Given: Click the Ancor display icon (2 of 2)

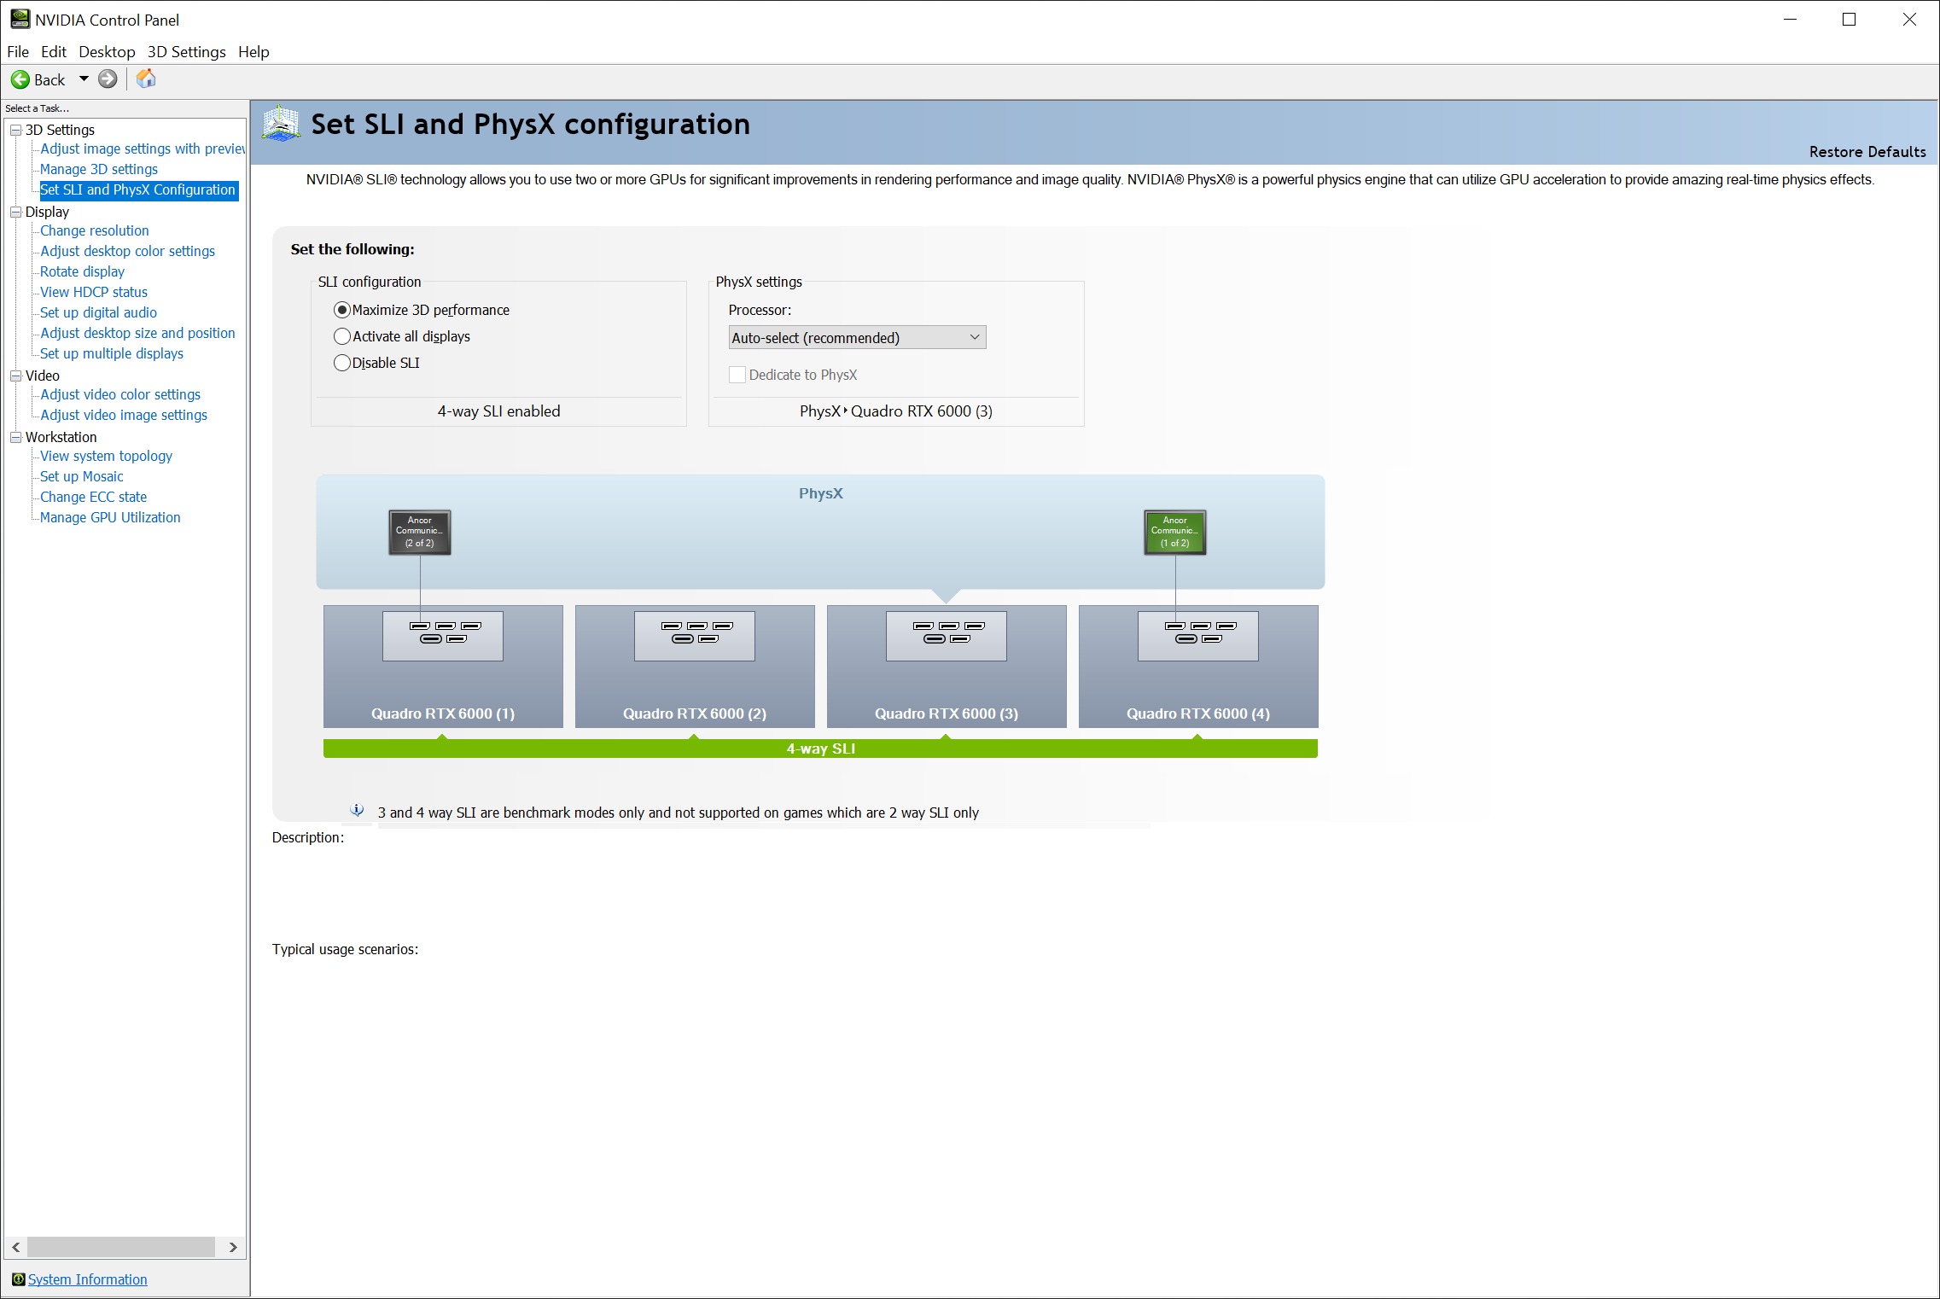Looking at the screenshot, I should (x=419, y=533).
